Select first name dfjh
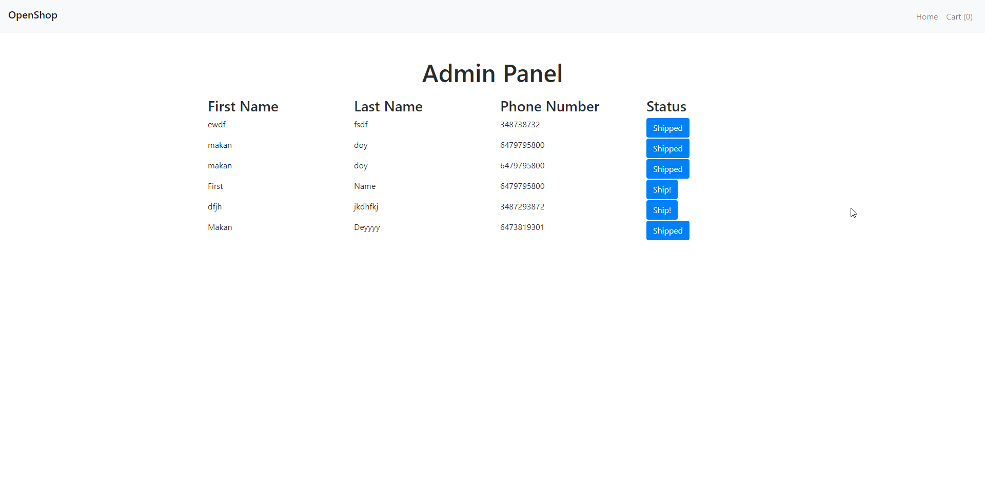 click(x=214, y=207)
